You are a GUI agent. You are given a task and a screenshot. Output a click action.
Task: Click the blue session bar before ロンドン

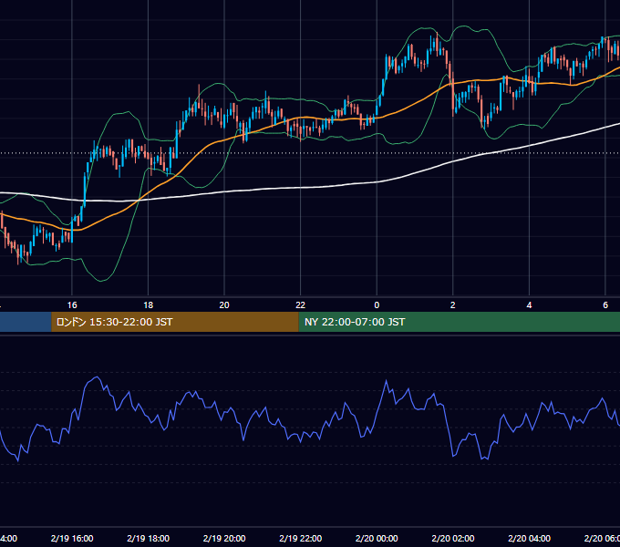[x=26, y=322]
